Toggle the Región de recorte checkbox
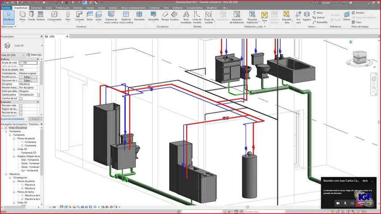Screen dimensions: 381x214 21,109
